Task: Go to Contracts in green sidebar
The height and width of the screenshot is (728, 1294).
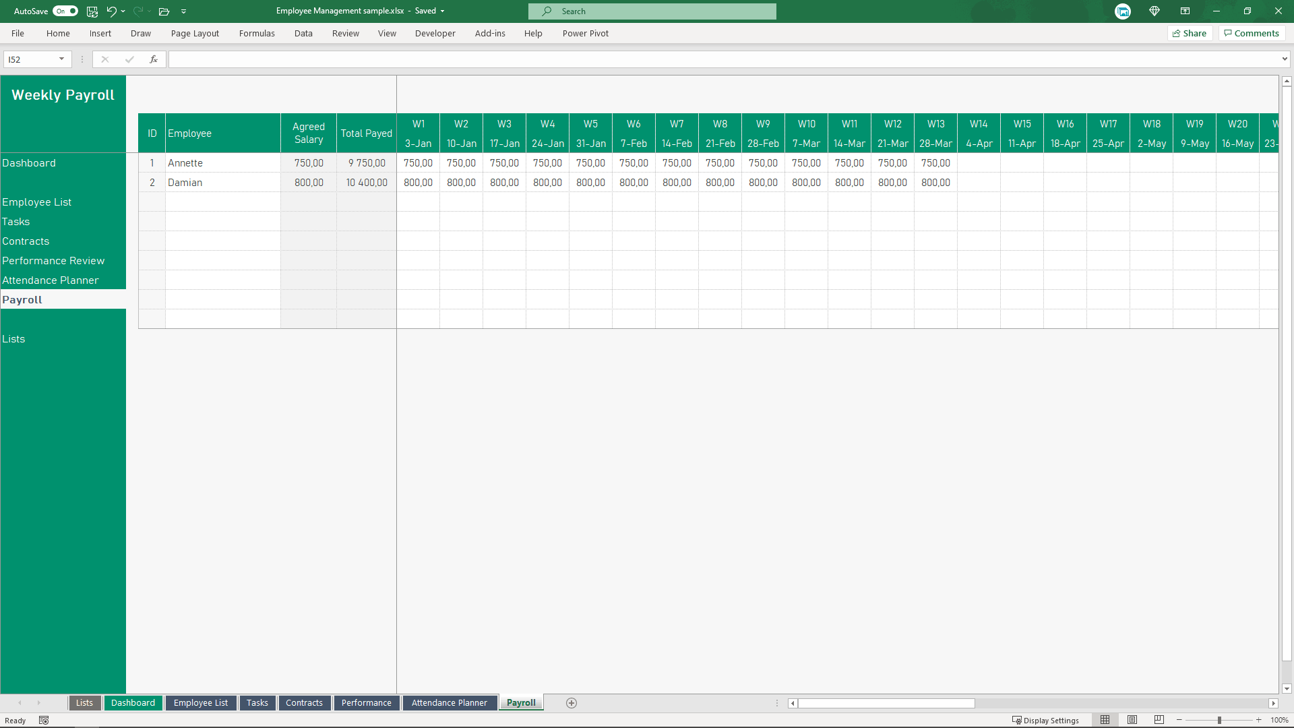Action: click(26, 241)
